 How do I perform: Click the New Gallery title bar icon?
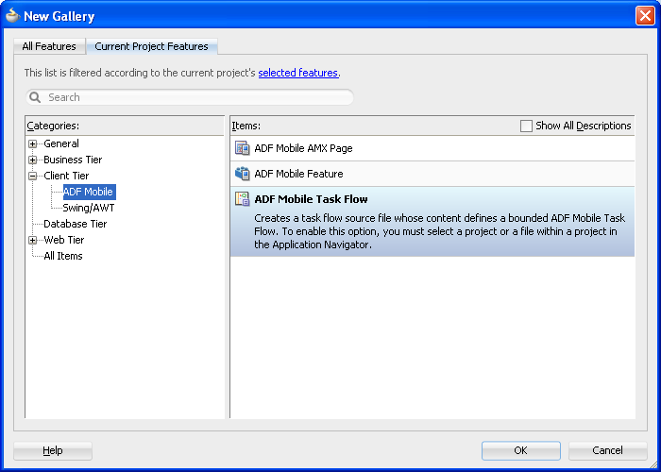click(12, 16)
